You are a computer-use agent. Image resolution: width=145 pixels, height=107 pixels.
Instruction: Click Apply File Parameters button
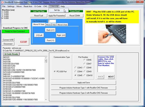click(x=57, y=16)
